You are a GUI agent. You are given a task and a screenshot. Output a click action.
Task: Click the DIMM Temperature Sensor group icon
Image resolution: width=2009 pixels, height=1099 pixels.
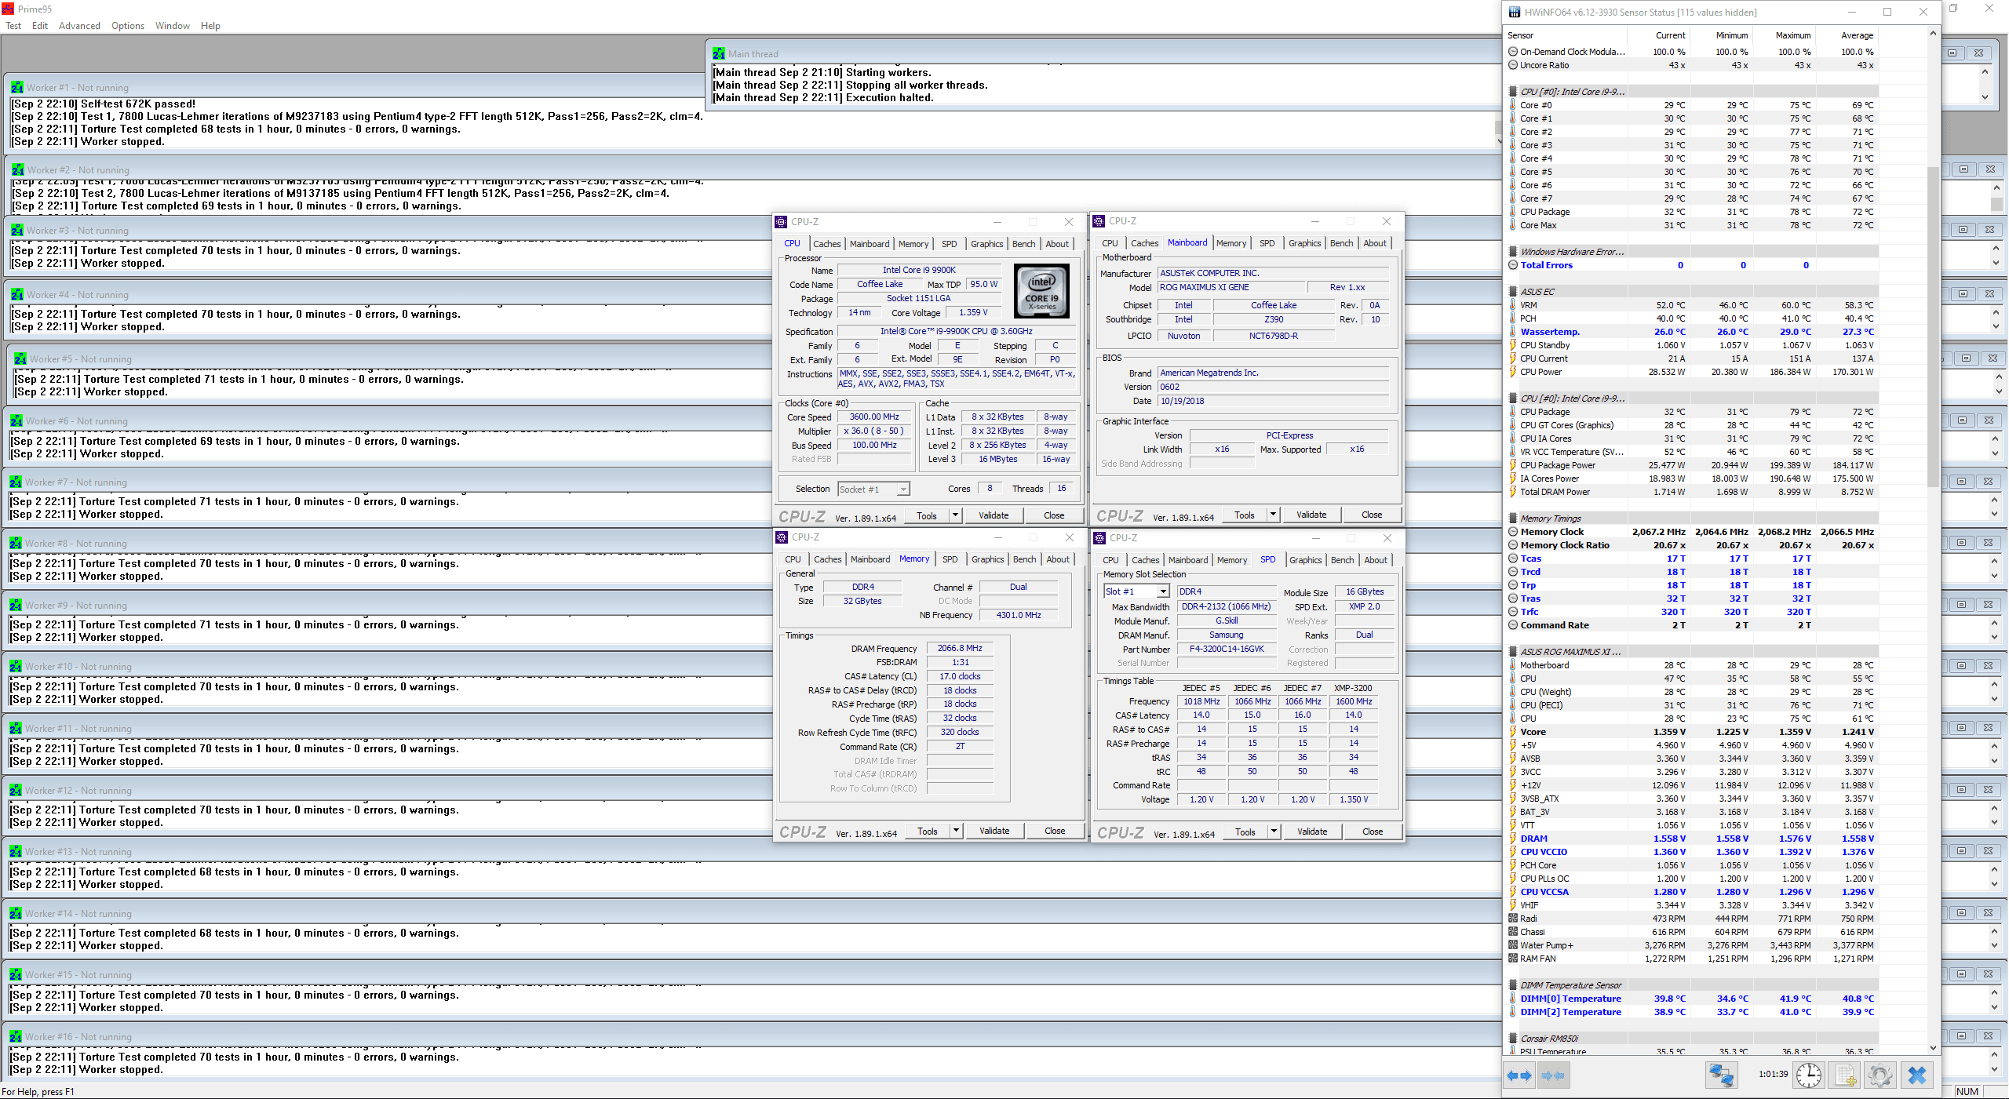pos(1513,985)
